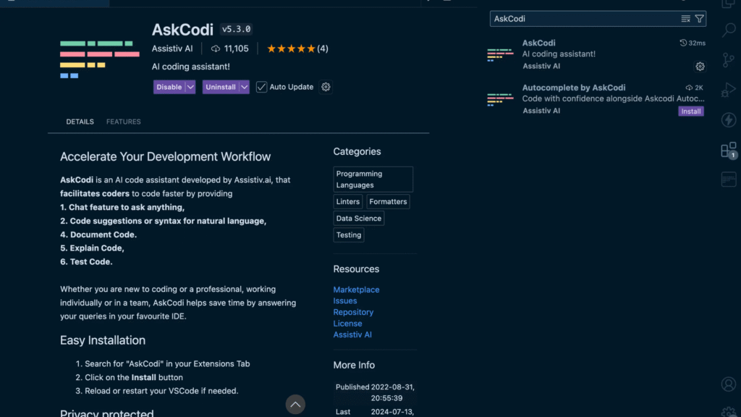
Task: Open the Repository resource link
Action: (353, 312)
